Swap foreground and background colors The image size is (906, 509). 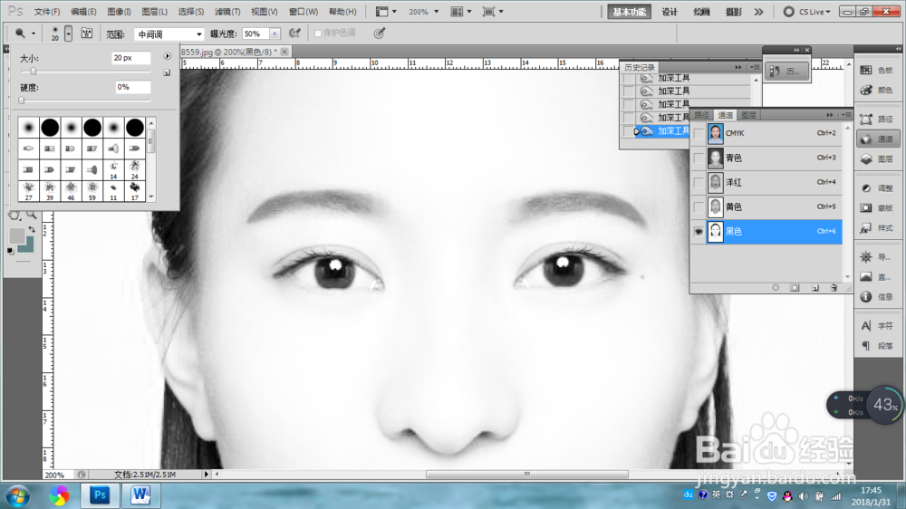(32, 229)
